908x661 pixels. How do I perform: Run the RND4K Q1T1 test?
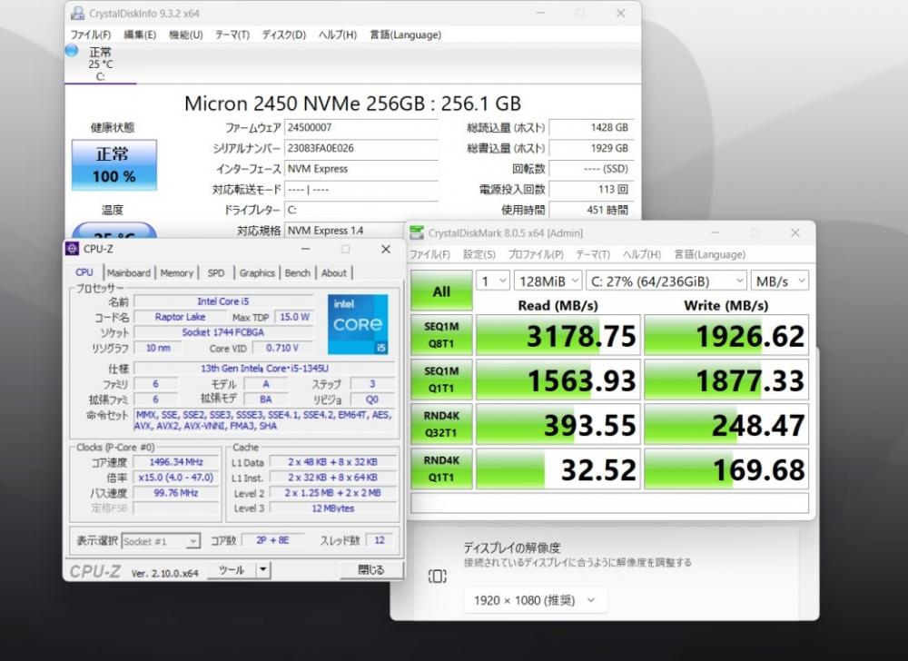tap(441, 469)
